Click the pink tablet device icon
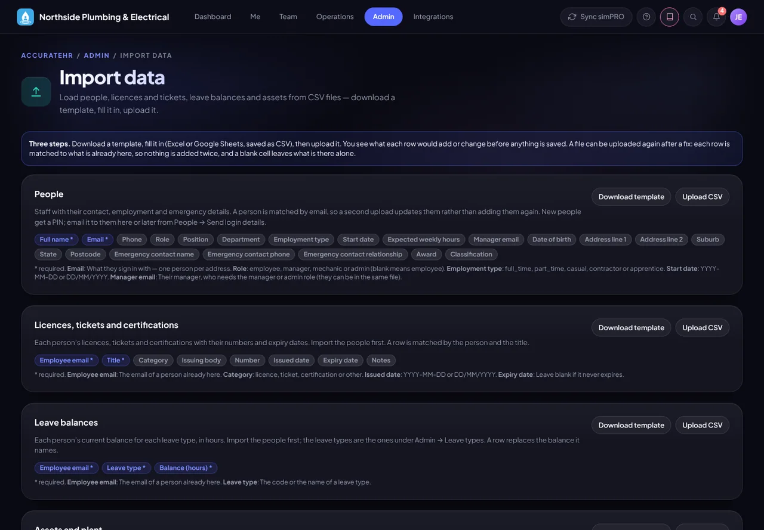 tap(670, 17)
